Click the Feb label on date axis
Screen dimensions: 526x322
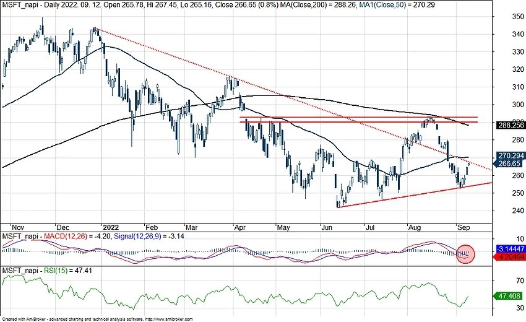(152, 227)
